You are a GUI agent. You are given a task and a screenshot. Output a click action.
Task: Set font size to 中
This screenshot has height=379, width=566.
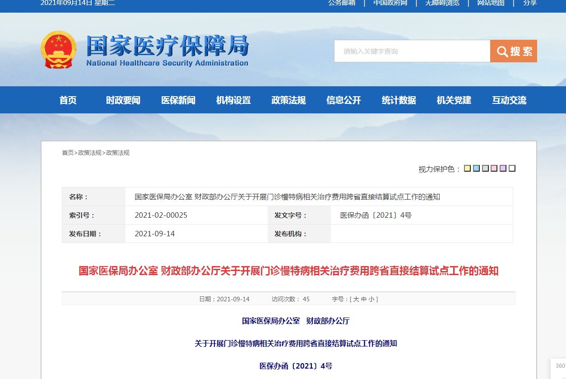[364, 299]
